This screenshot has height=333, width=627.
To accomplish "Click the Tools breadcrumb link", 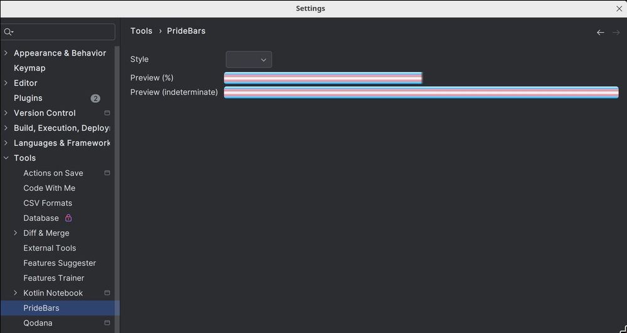I will tap(141, 31).
